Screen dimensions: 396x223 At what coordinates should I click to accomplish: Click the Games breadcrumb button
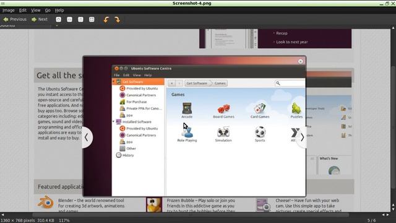point(220,83)
